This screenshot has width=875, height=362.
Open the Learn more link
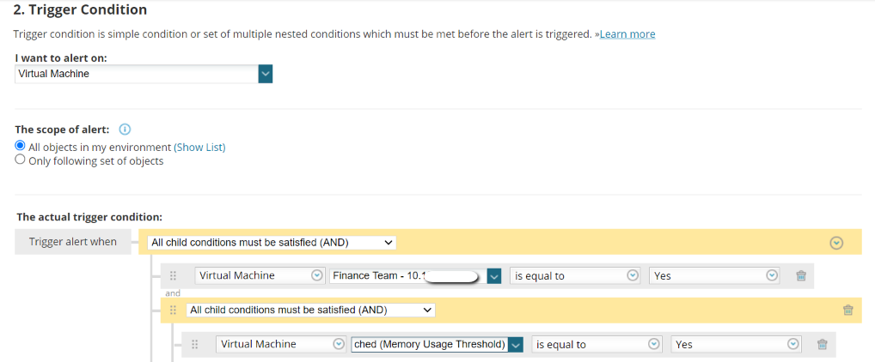pyautogui.click(x=627, y=34)
